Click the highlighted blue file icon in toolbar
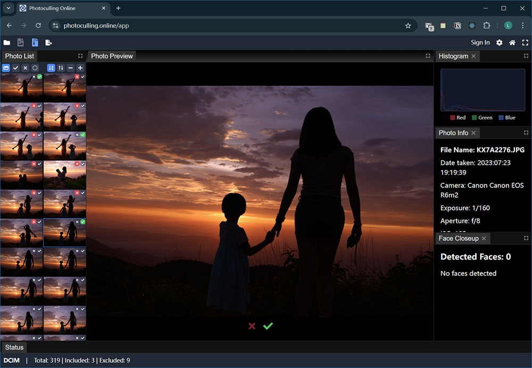The image size is (532, 368). click(35, 42)
